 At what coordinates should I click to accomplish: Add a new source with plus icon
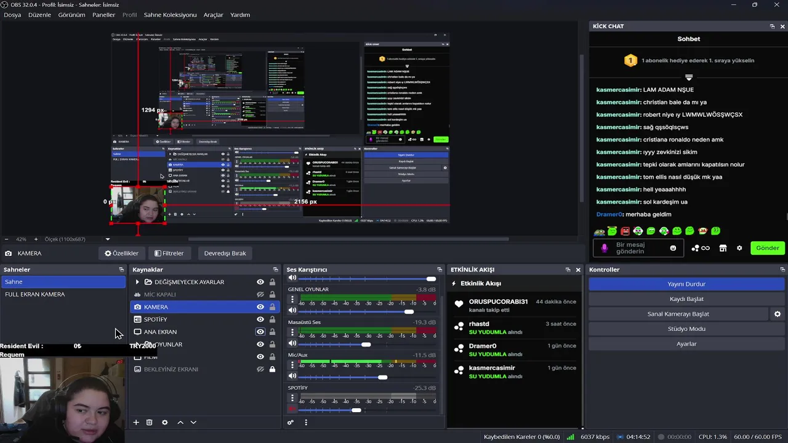pyautogui.click(x=136, y=423)
